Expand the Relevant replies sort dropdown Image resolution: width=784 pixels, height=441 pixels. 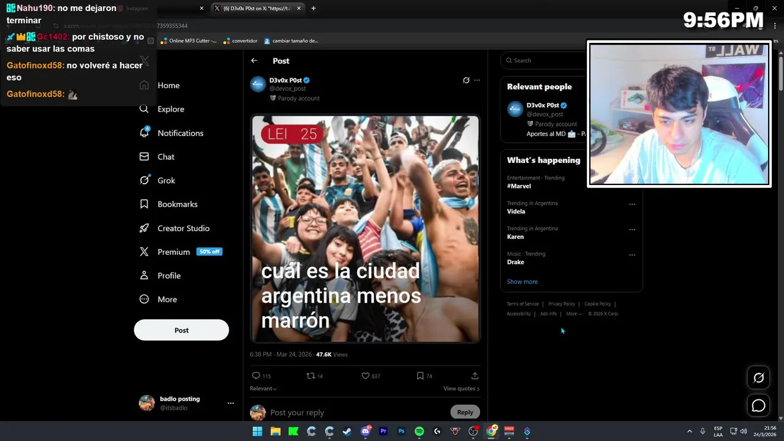263,388
